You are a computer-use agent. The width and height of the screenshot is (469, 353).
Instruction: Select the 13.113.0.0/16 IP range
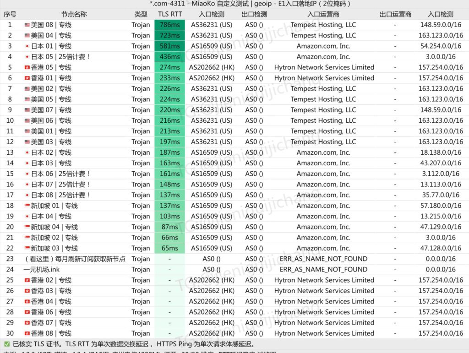point(441,185)
